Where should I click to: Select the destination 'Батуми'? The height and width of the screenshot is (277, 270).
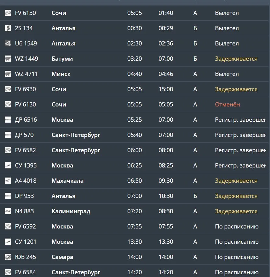click(x=62, y=59)
